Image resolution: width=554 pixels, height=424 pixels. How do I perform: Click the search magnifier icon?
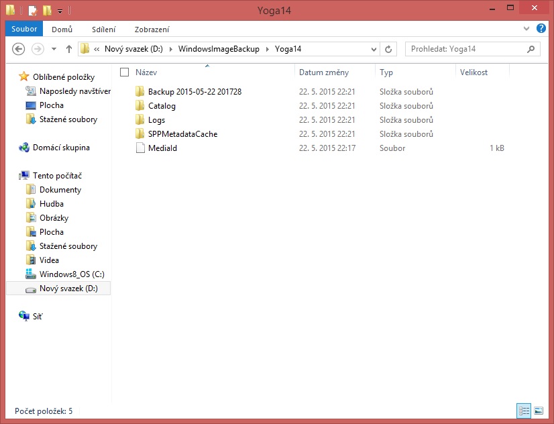tap(531, 49)
